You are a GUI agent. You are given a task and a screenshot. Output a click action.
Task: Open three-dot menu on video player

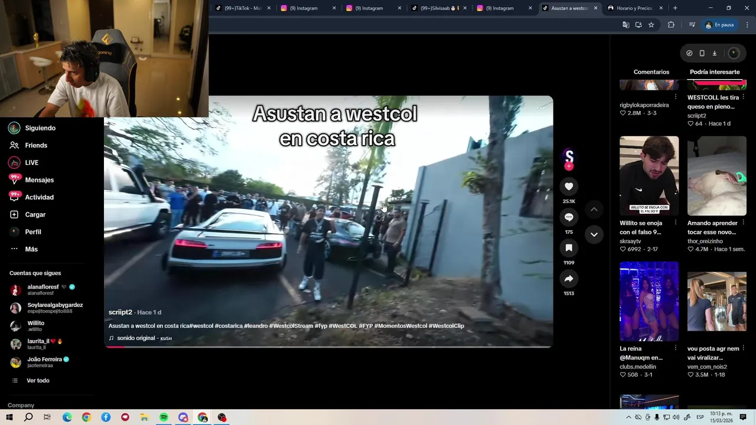coord(540,107)
